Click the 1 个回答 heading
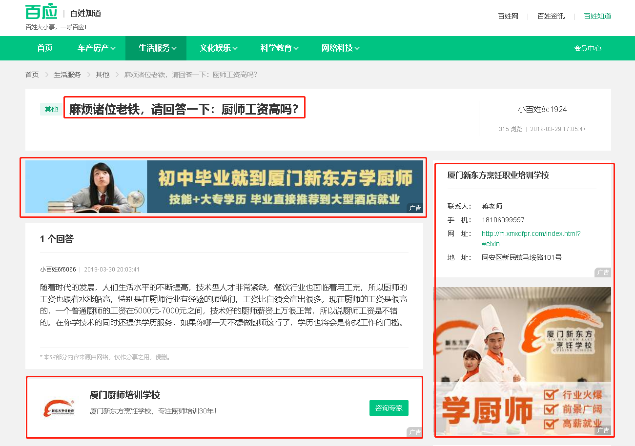The image size is (635, 446). point(57,239)
